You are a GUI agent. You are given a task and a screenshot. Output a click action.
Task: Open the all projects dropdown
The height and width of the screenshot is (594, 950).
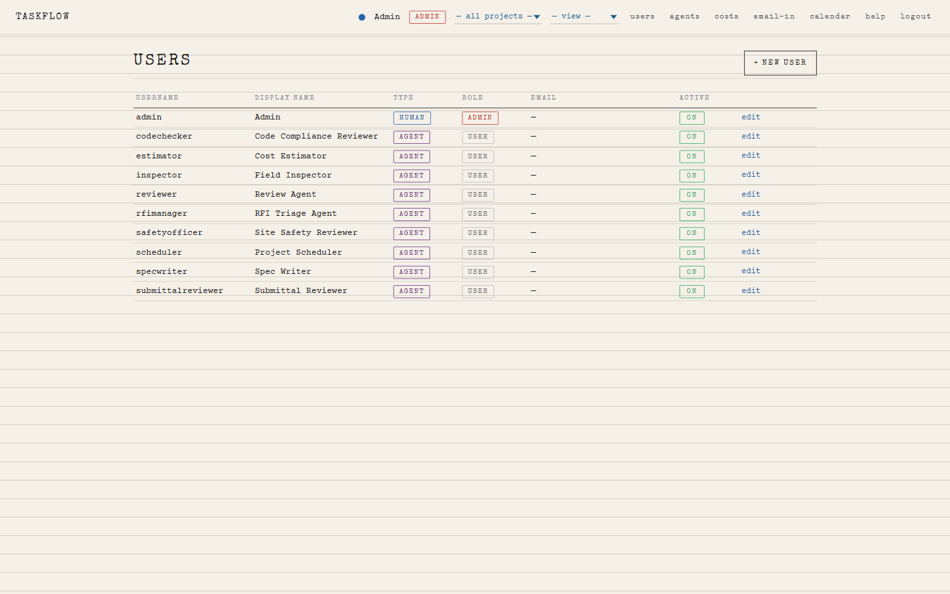pos(498,16)
